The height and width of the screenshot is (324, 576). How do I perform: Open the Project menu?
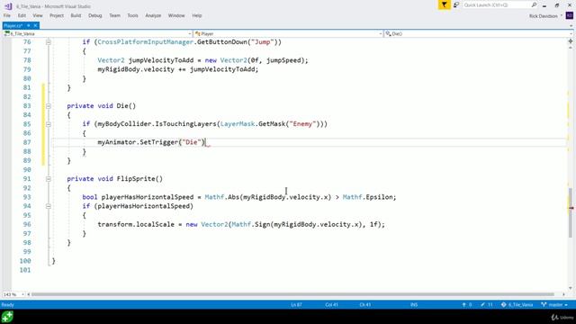[57, 15]
